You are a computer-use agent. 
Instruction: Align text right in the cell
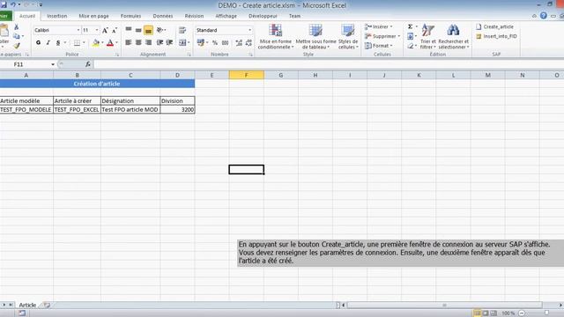[x=148, y=42]
